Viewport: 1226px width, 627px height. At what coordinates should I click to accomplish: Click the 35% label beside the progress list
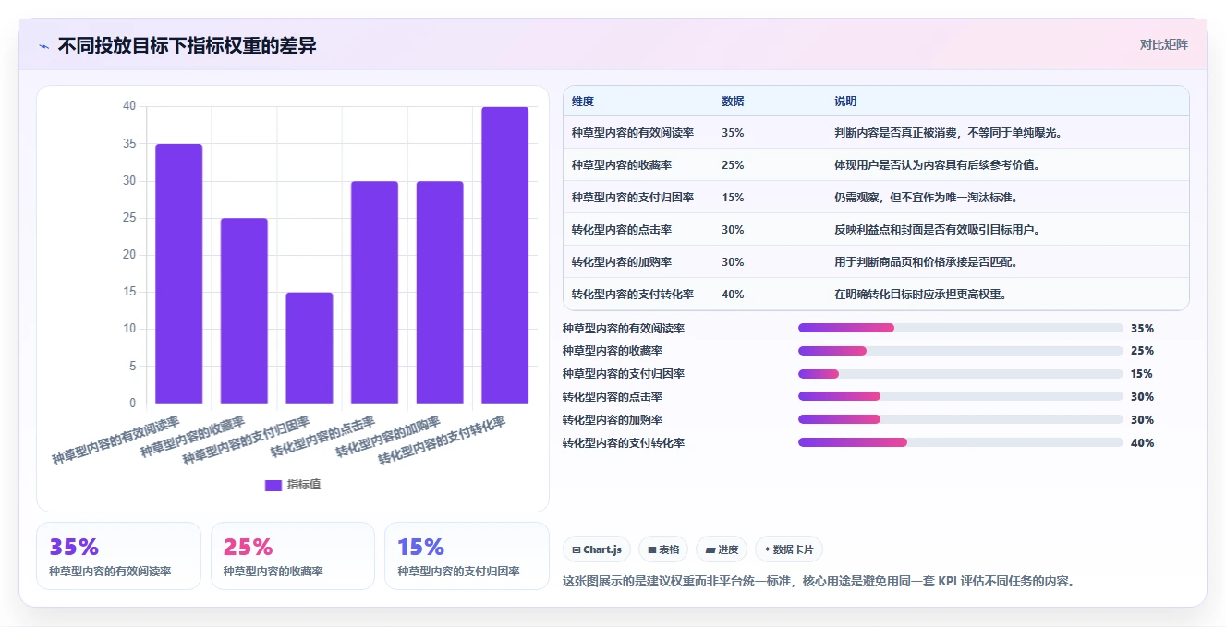(x=1142, y=328)
